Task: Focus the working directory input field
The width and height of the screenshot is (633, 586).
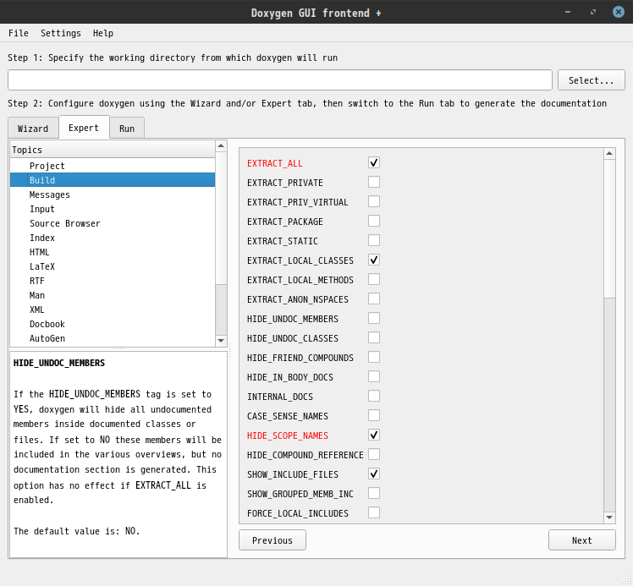Action: 280,79
